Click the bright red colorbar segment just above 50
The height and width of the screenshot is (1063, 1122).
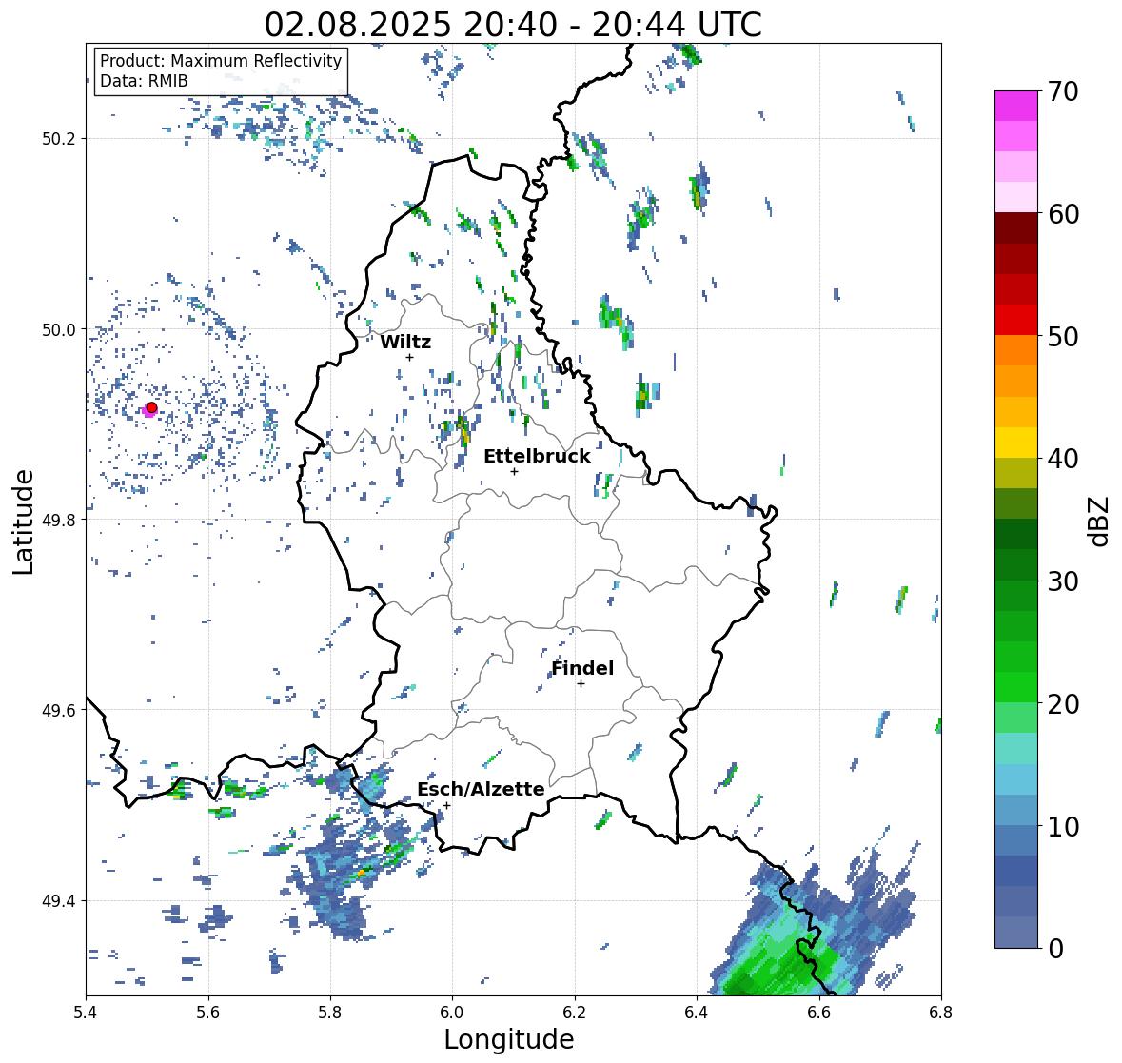click(x=1016, y=320)
